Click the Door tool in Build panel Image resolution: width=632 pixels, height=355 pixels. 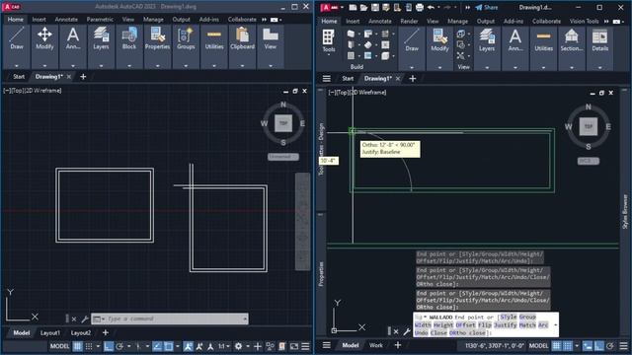[352, 44]
